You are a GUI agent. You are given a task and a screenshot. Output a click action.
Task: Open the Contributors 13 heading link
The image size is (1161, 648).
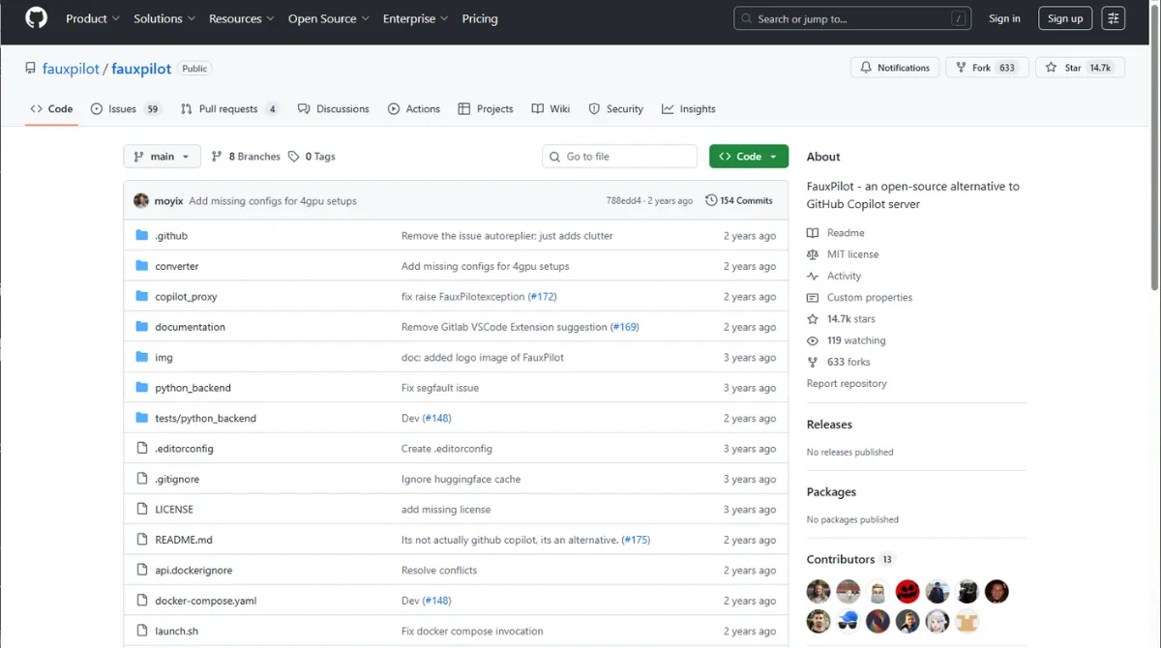point(850,559)
